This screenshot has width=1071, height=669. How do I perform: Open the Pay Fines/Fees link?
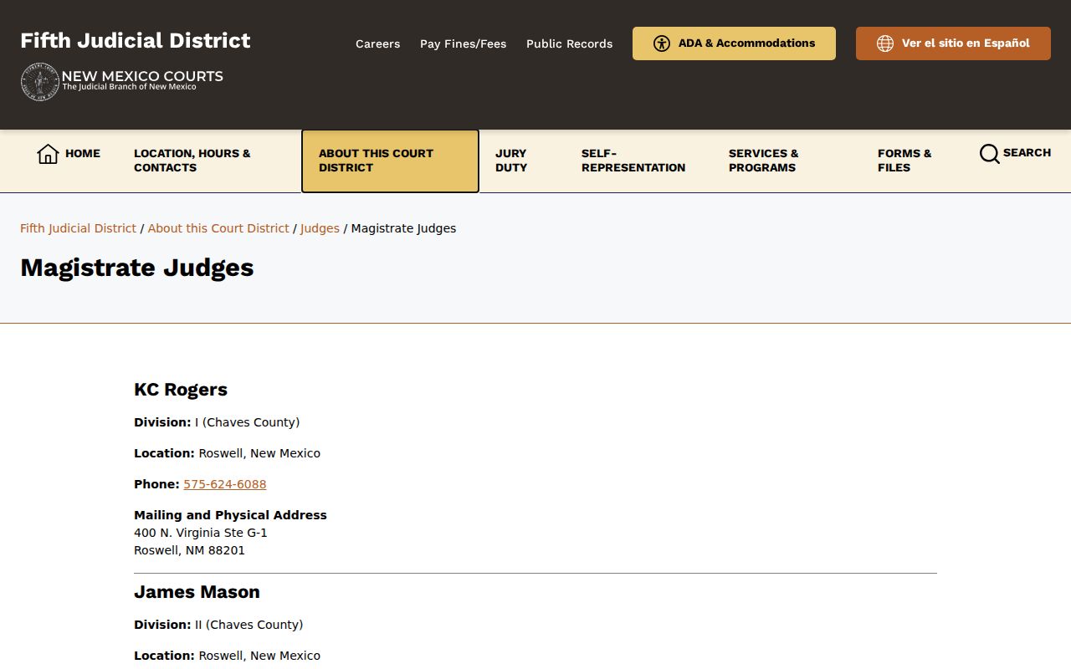coord(463,43)
